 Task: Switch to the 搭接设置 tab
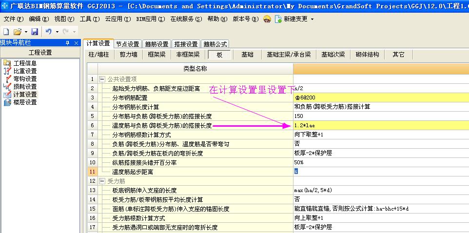tap(186, 44)
